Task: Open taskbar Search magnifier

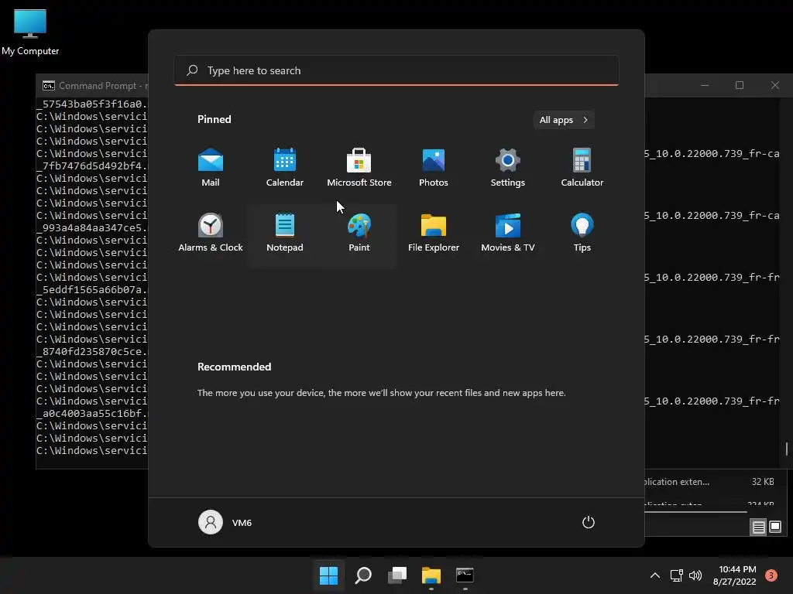Action: coord(363,575)
